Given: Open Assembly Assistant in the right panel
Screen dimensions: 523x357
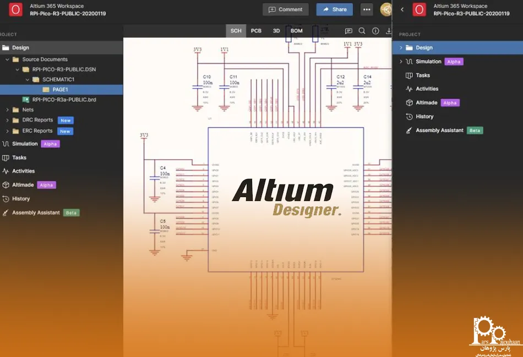Looking at the screenshot, I should click(439, 130).
